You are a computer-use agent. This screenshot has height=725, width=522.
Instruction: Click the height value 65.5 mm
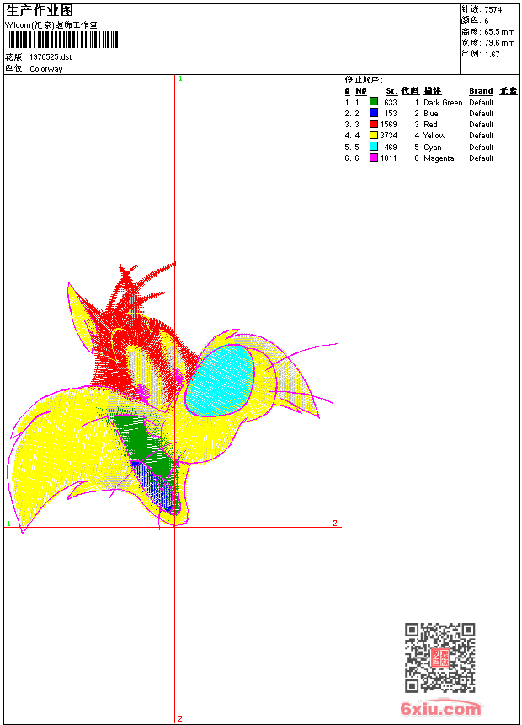coord(499,32)
